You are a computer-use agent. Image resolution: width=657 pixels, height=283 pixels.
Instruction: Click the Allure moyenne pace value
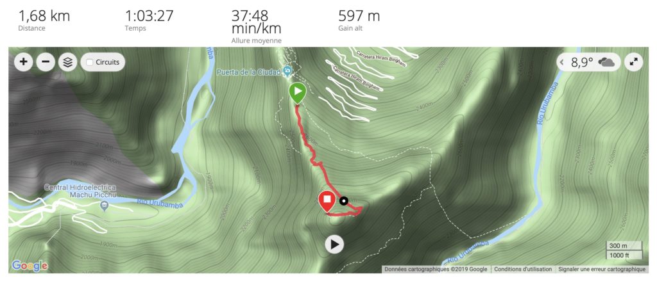[256, 22]
